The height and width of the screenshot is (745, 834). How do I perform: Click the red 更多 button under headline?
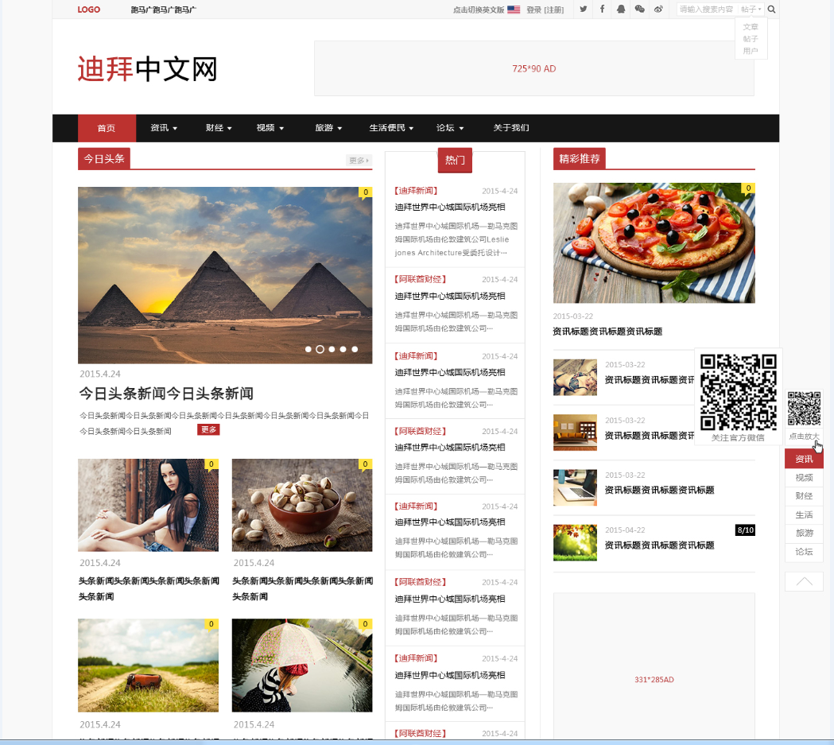[x=208, y=430]
